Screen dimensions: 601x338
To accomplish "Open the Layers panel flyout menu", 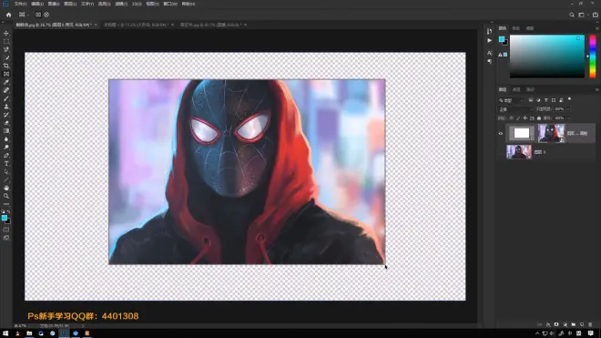I will coord(596,89).
